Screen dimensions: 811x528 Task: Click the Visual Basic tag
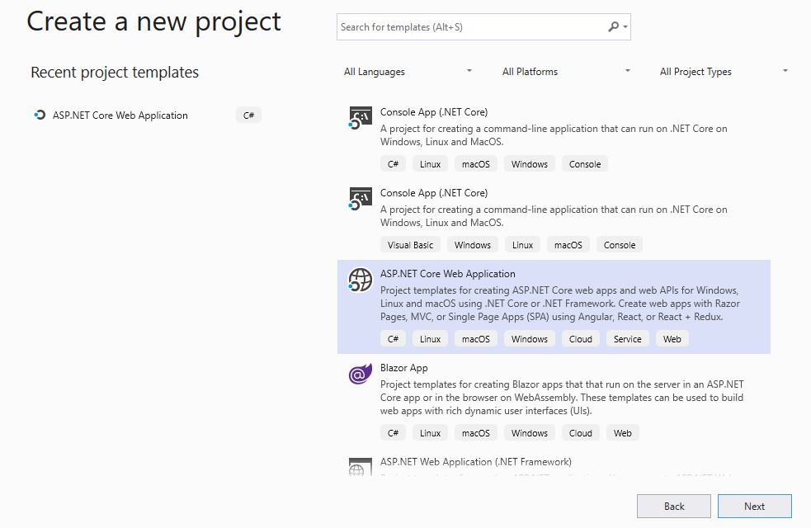(410, 244)
